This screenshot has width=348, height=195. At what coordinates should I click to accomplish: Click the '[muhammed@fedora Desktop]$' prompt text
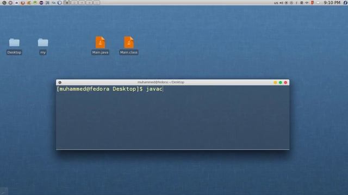100,89
